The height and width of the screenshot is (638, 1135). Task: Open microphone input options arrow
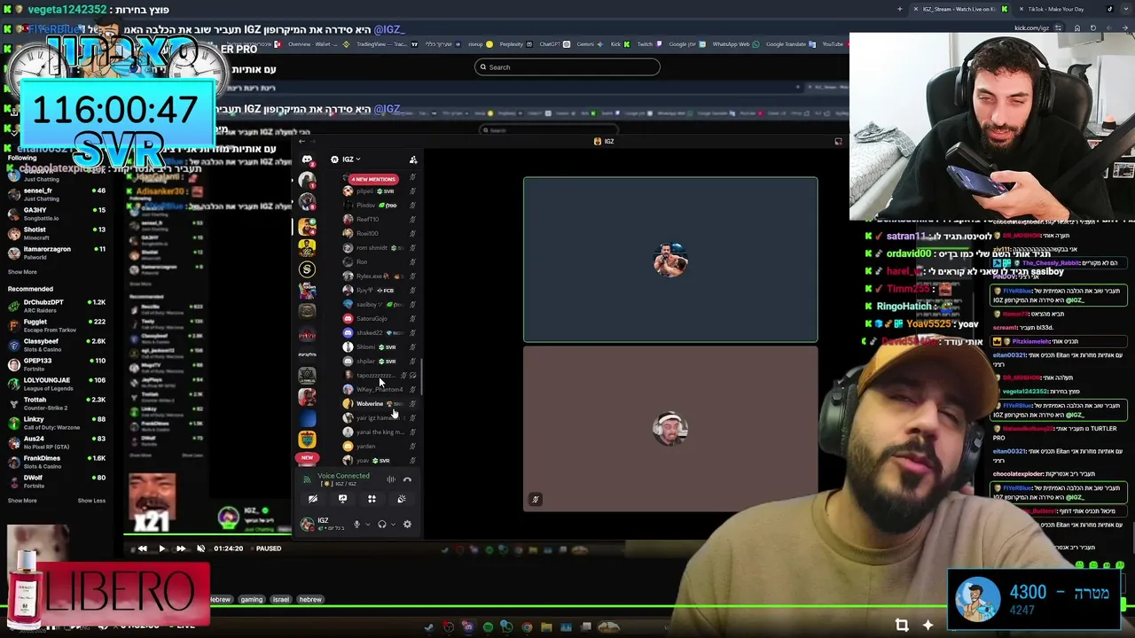click(x=367, y=524)
